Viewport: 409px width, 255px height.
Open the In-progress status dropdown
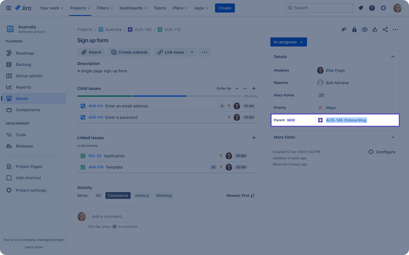click(x=289, y=42)
